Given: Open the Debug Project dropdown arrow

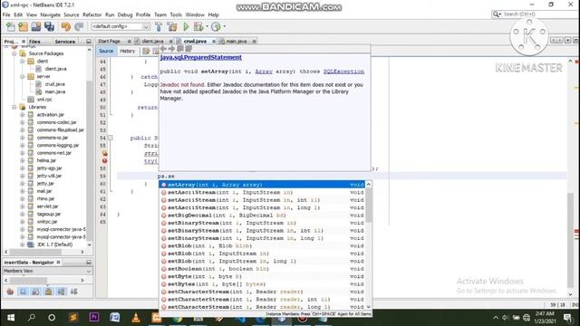Looking at the screenshot, I should [207, 26].
